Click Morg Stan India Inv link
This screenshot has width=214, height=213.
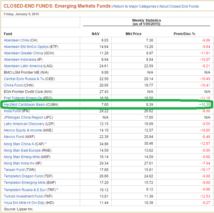coord(19,163)
